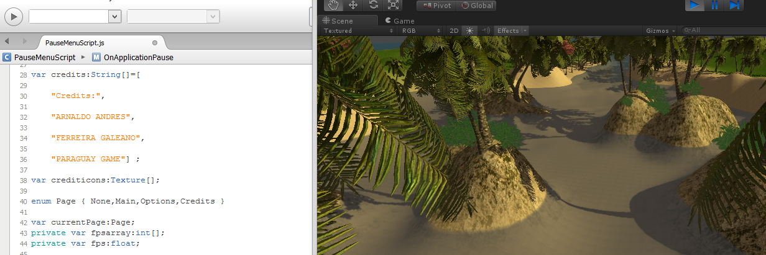Click the private var fpsarray:int[] line
766x255 pixels.
(x=98, y=233)
